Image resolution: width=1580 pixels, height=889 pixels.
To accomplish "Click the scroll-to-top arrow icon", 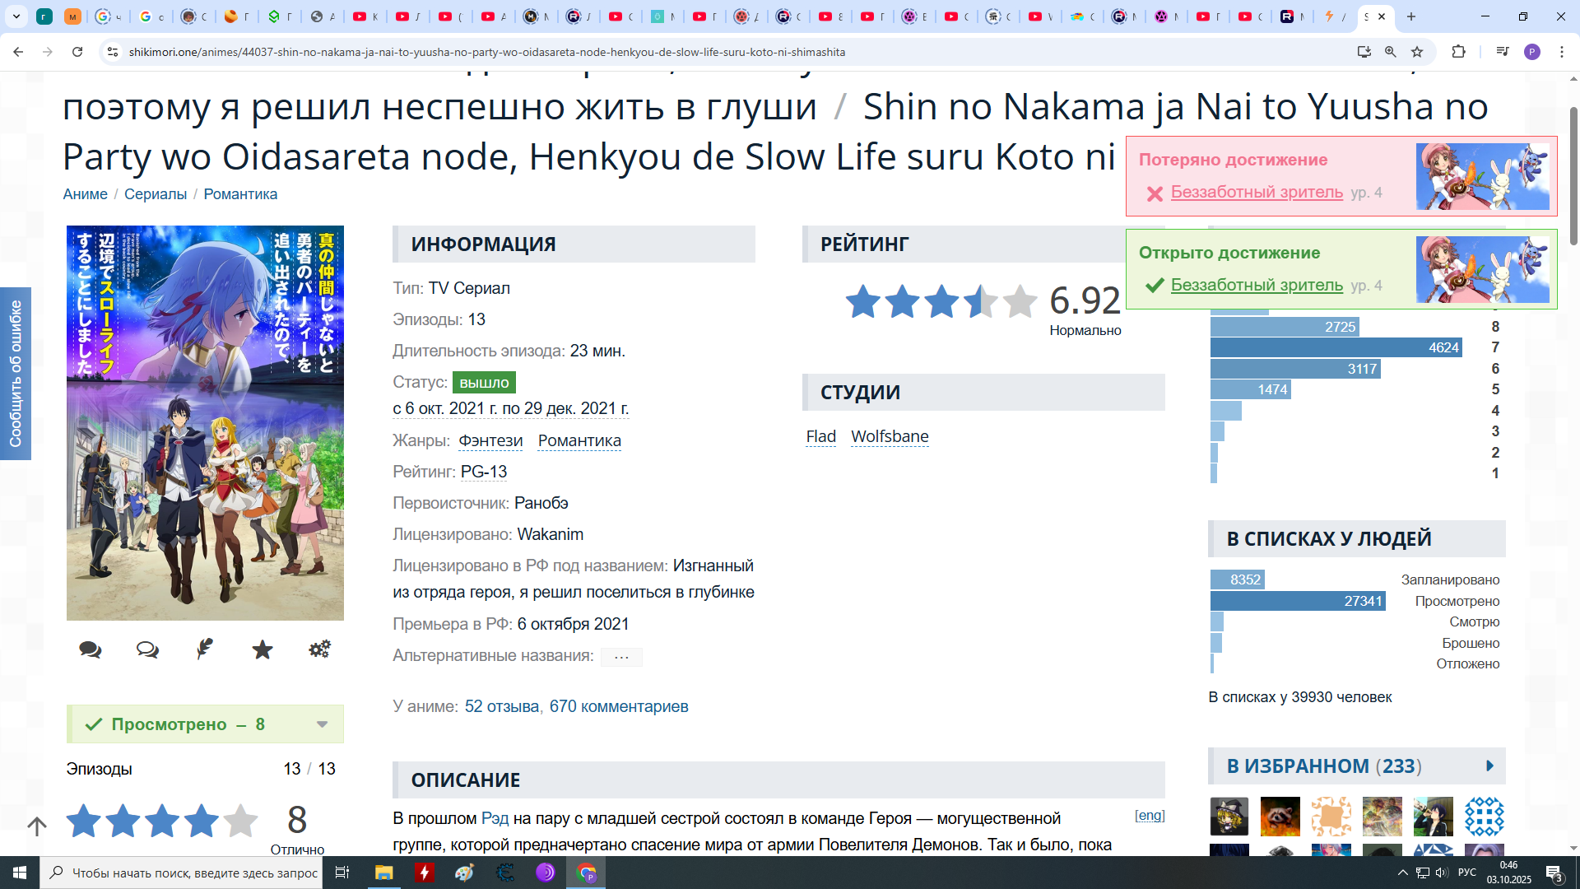I will click(37, 826).
